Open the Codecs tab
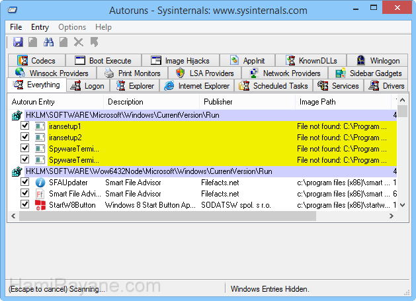 (36, 60)
